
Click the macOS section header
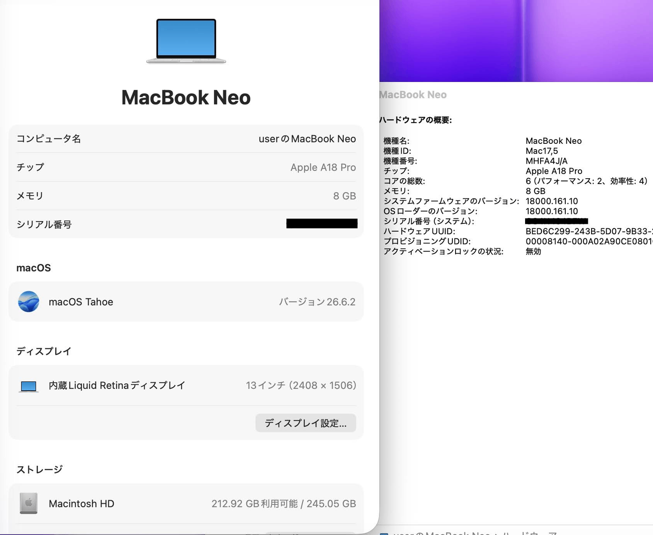[x=33, y=268]
